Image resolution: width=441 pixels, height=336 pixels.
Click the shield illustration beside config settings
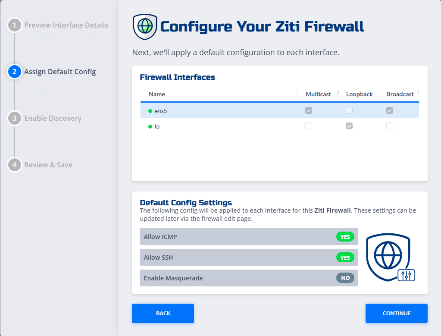click(389, 257)
